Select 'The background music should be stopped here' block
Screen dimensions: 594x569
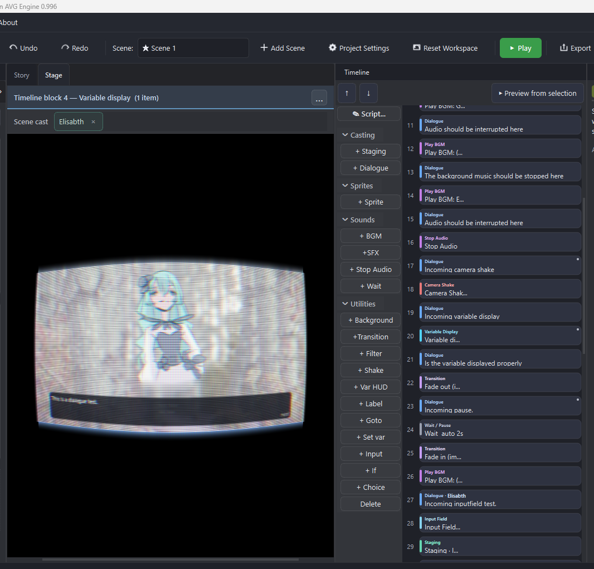[500, 172]
